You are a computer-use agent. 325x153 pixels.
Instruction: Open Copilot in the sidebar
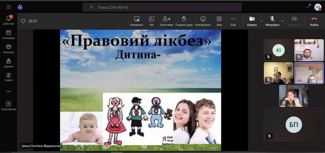pos(9,77)
